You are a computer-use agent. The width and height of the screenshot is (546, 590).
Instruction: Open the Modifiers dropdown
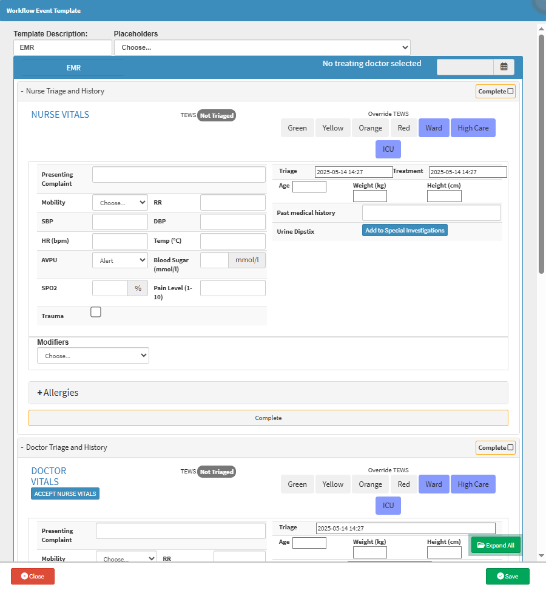[93, 356]
